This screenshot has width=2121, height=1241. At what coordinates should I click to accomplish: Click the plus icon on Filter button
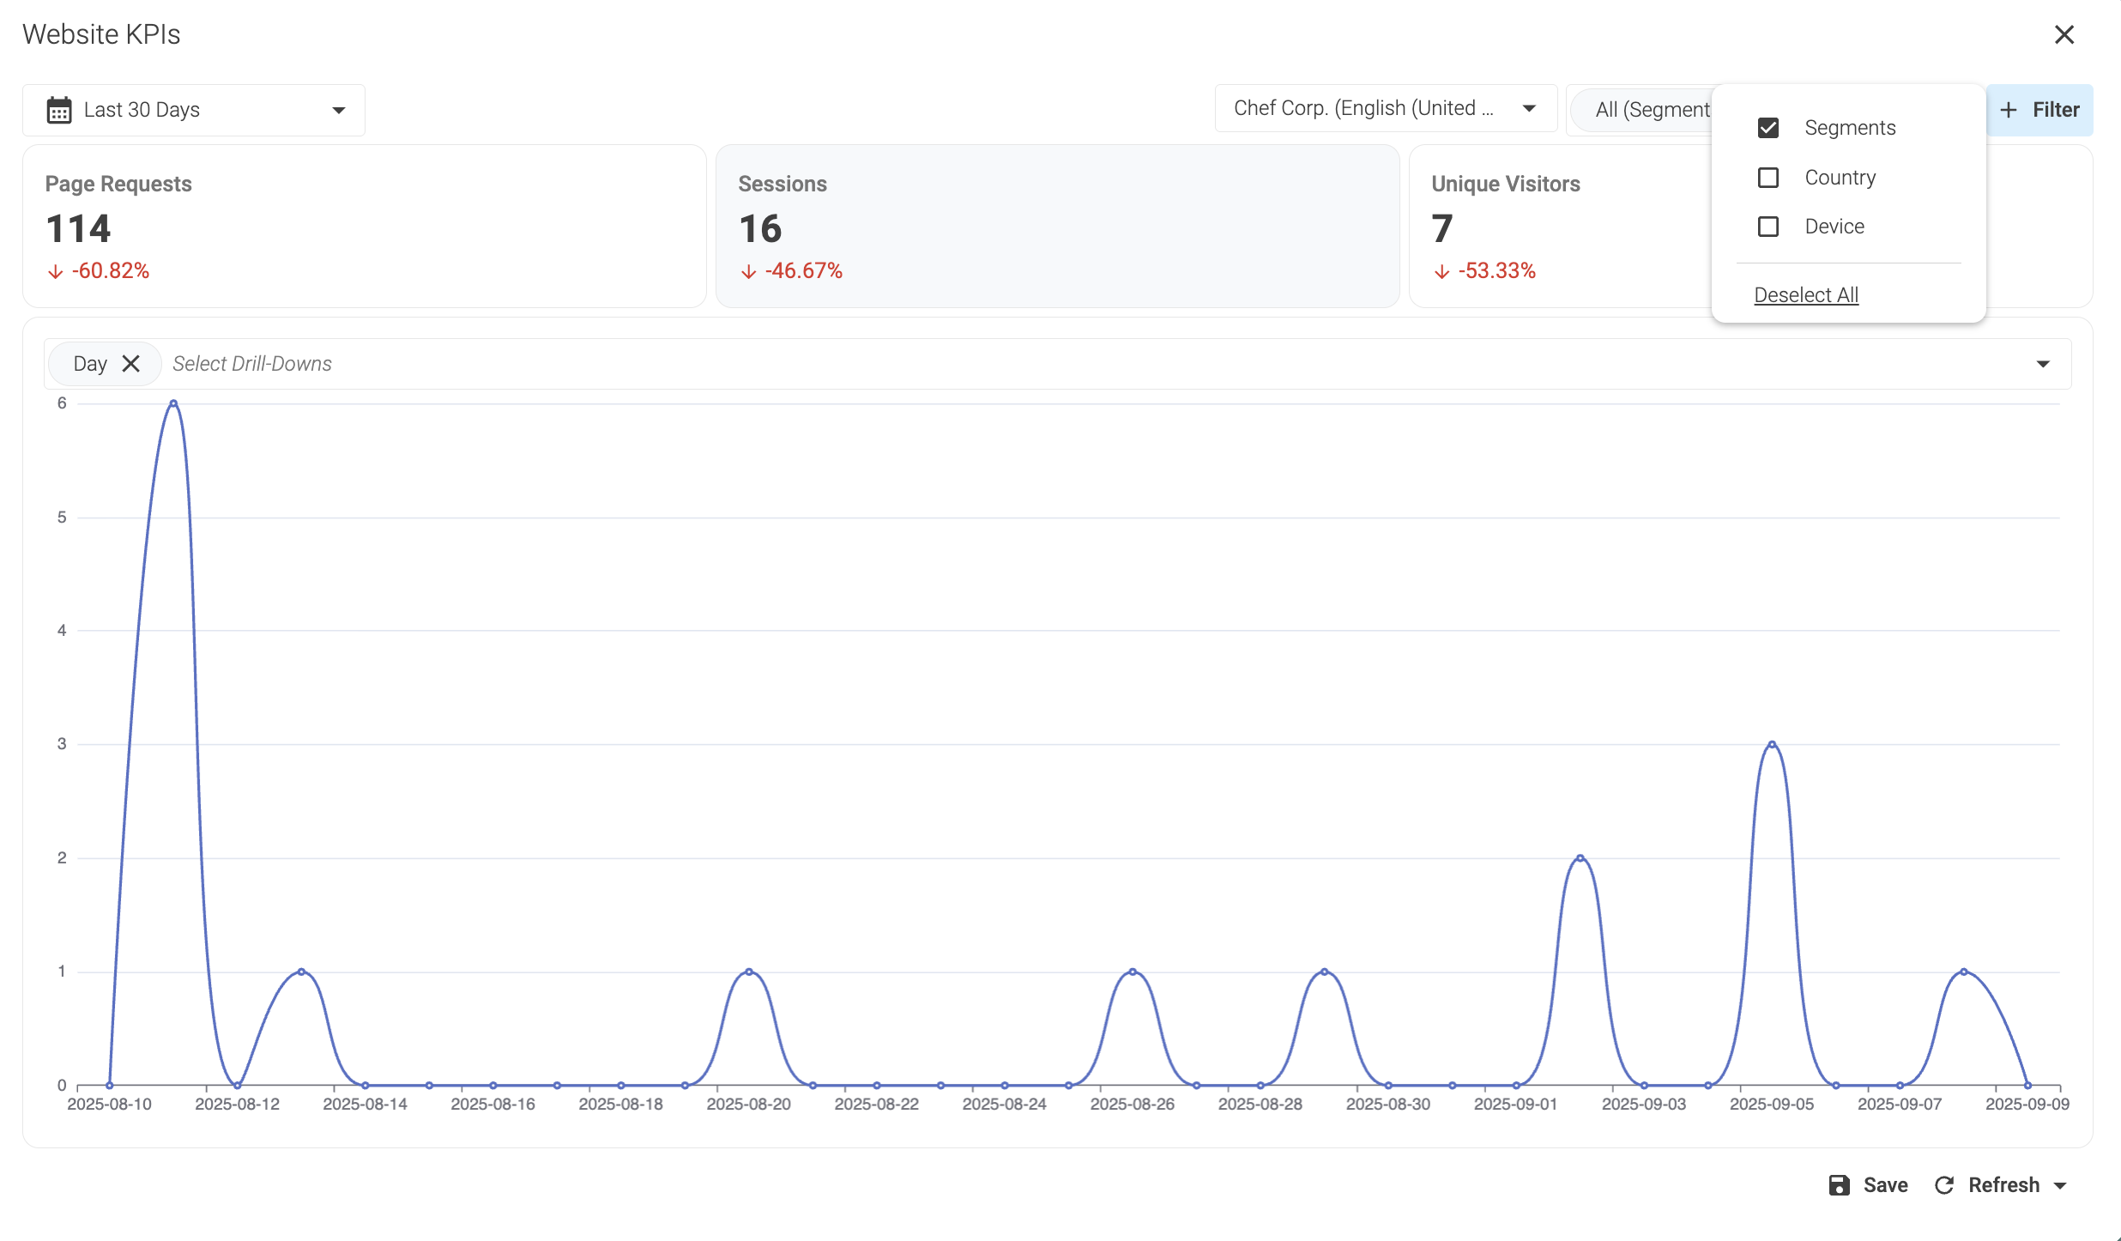coord(2009,110)
